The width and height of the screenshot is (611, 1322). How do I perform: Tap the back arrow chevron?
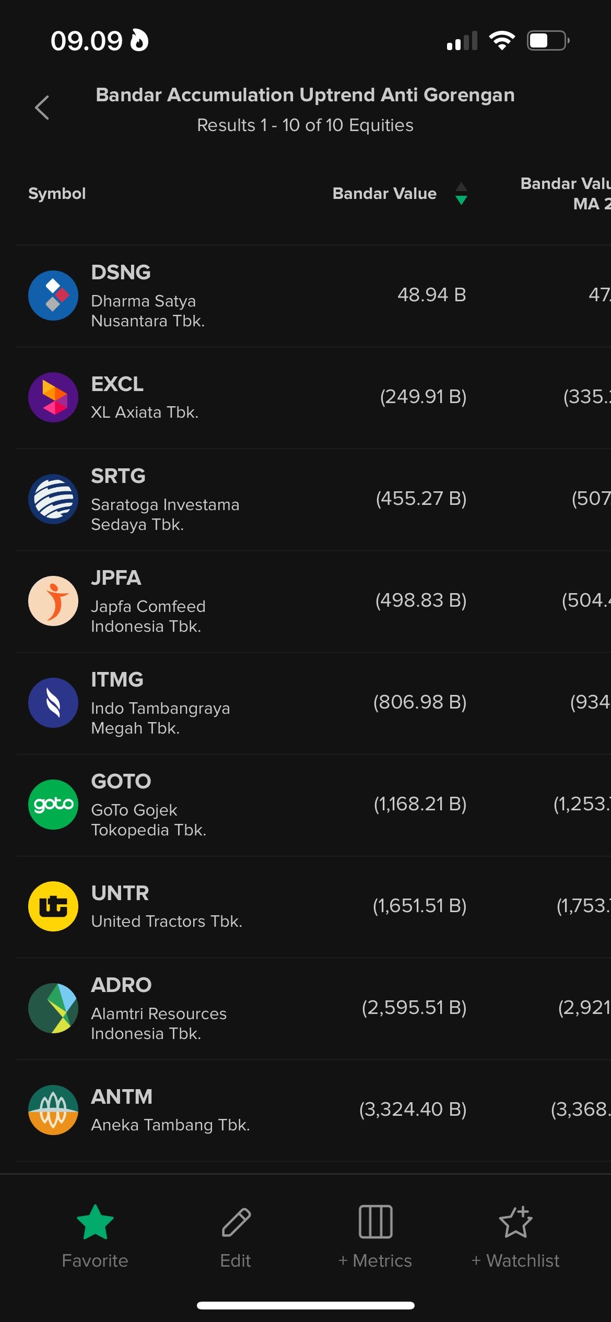(x=42, y=108)
